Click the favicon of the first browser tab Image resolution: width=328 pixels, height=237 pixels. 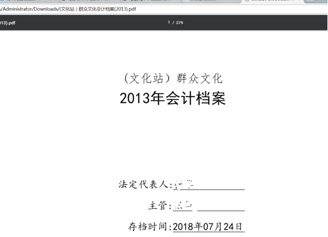(2, 1)
